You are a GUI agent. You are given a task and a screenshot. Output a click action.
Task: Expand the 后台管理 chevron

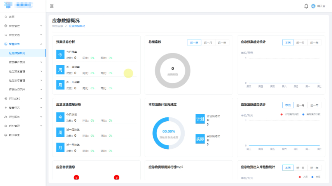click(x=41, y=126)
